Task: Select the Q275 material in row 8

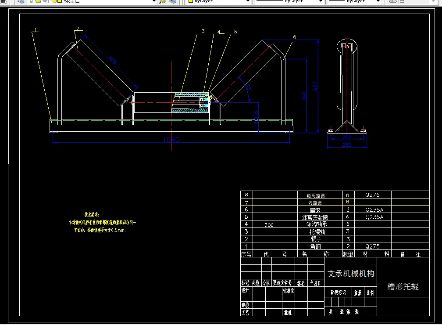Action: click(x=372, y=195)
